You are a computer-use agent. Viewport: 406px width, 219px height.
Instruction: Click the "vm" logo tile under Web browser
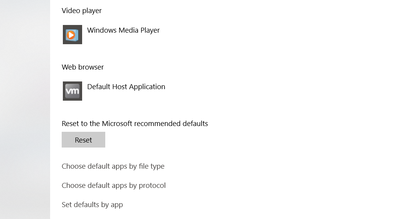(x=72, y=91)
